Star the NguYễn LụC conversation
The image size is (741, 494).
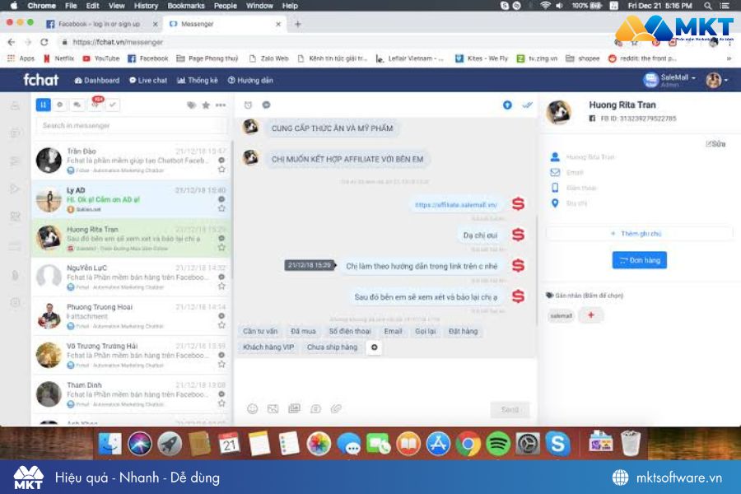[x=221, y=286]
